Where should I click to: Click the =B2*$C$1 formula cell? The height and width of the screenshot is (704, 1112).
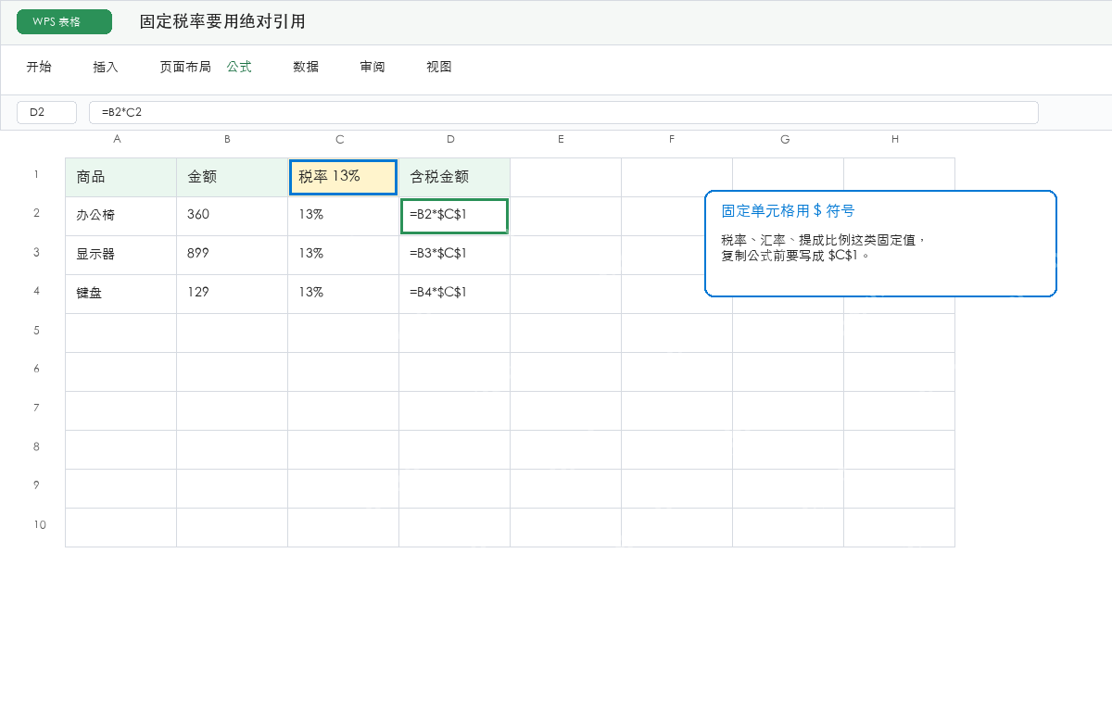point(455,216)
